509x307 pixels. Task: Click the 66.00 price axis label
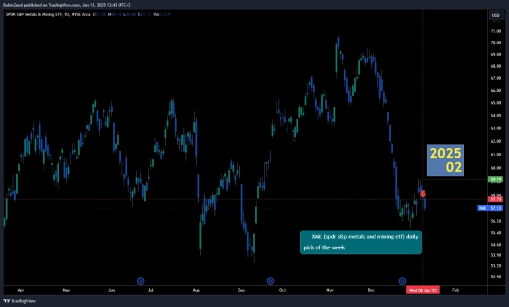tap(496, 90)
